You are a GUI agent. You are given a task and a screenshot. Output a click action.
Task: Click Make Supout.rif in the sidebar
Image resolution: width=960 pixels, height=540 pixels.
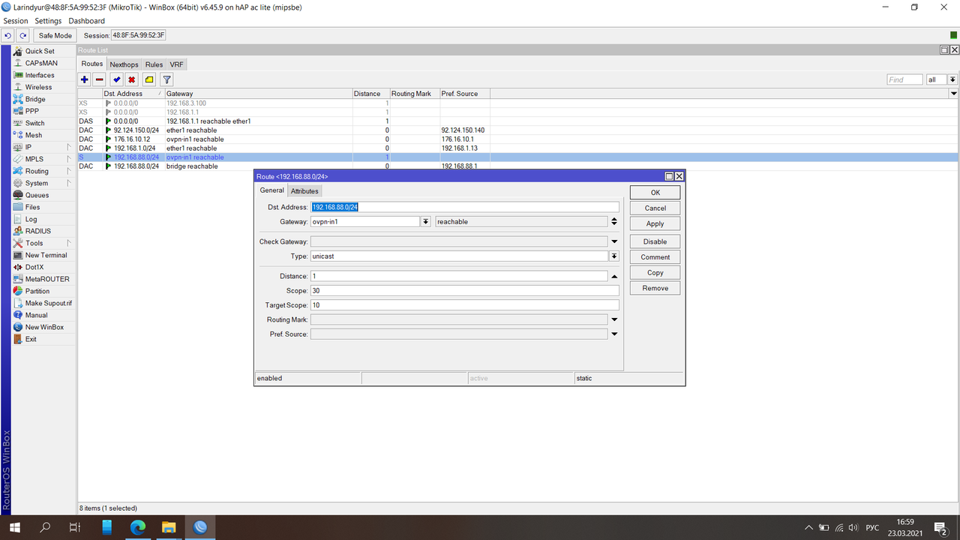48,303
